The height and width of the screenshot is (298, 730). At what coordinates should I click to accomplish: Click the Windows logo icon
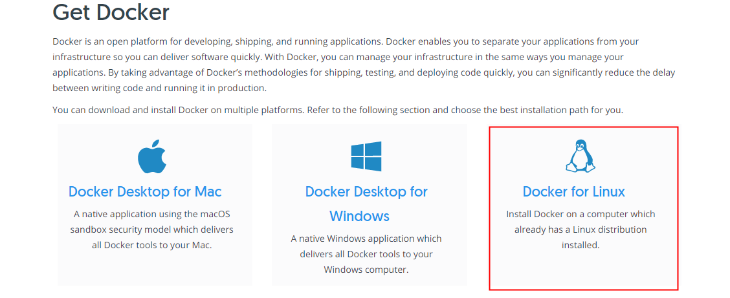pos(366,156)
